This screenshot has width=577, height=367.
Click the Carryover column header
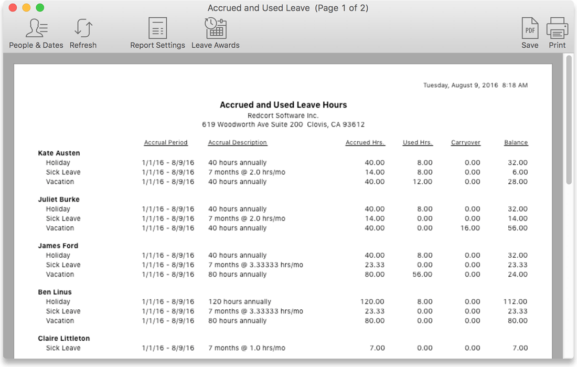(x=465, y=143)
